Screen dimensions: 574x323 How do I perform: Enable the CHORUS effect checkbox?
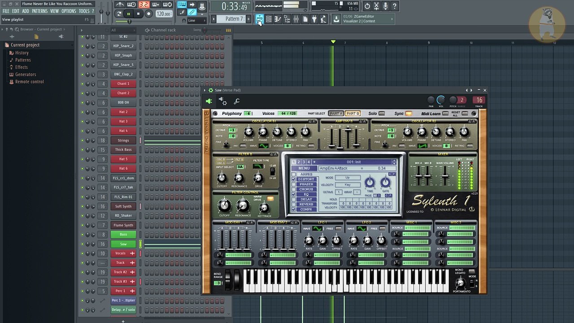click(x=293, y=189)
